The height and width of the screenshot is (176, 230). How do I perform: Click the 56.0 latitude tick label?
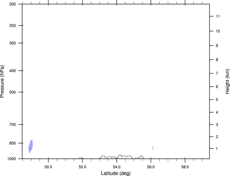point(151,167)
